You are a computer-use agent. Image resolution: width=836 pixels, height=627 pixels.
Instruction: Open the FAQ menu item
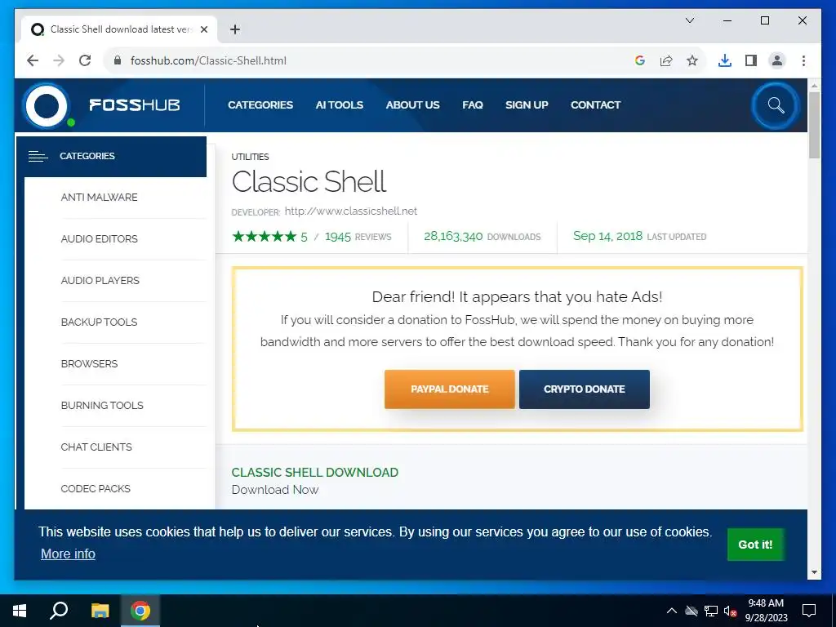[473, 105]
